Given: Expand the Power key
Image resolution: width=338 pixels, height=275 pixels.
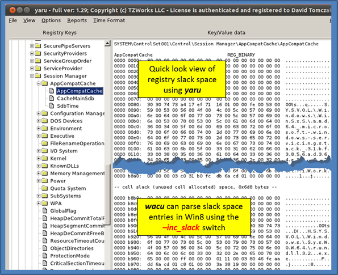Looking at the screenshot, I should (39, 181).
